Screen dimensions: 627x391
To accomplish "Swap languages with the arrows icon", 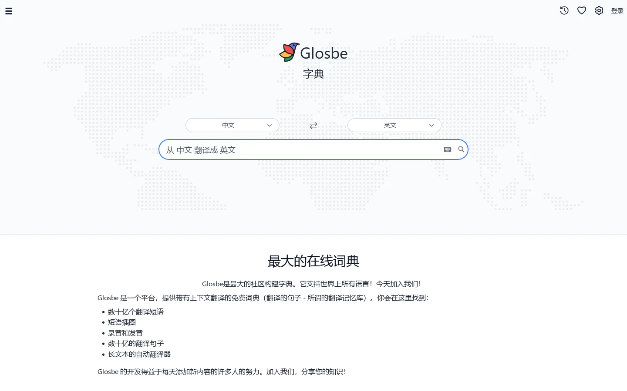I will coord(313,126).
